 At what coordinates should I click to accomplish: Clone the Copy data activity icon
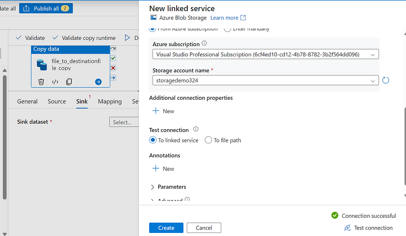coord(69,82)
